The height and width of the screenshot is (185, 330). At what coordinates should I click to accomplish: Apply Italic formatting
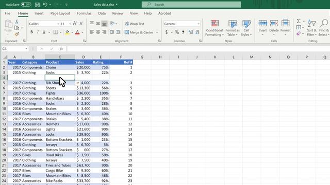[38, 32]
